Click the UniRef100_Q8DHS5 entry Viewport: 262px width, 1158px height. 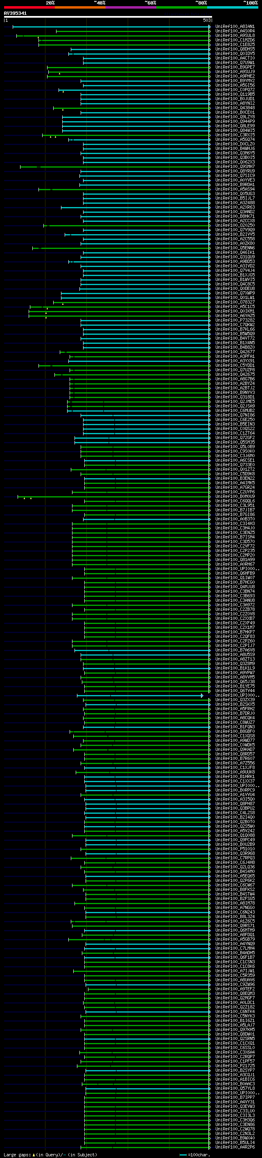[235, 49]
